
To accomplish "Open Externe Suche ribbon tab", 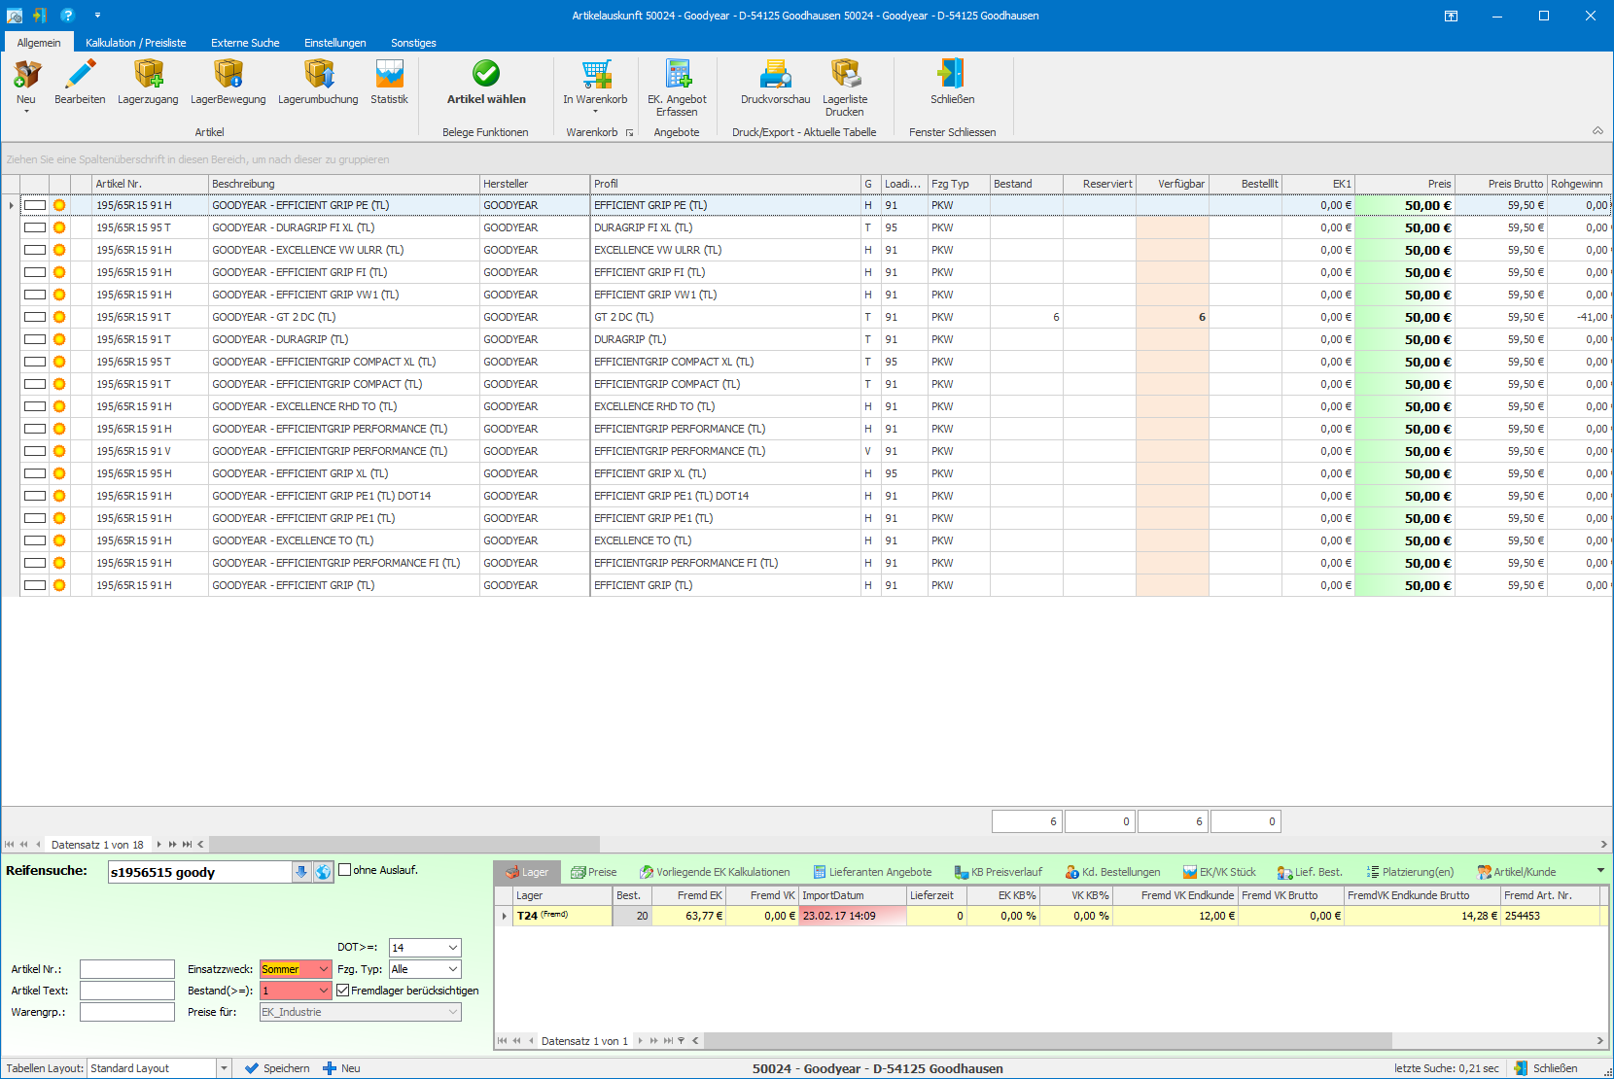I will (x=245, y=43).
